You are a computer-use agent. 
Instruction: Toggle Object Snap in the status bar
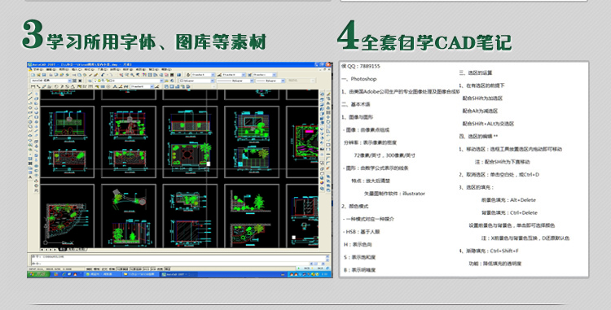[123, 269]
